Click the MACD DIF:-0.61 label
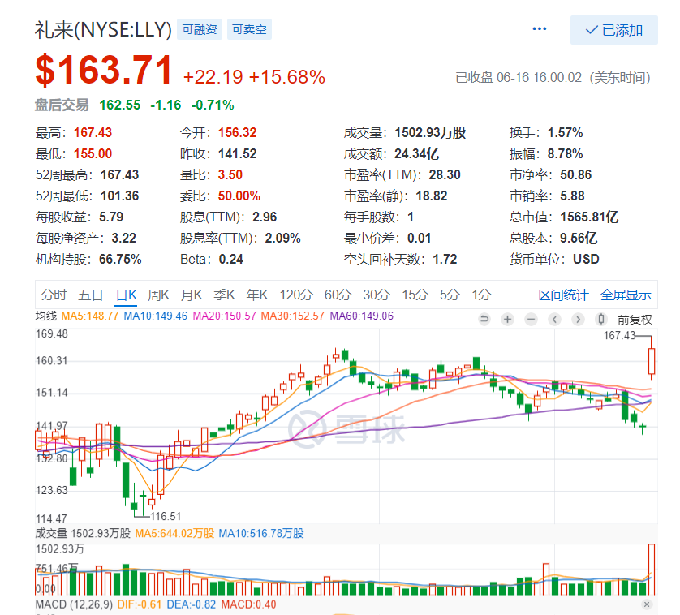This screenshot has width=680, height=615. tap(140, 604)
